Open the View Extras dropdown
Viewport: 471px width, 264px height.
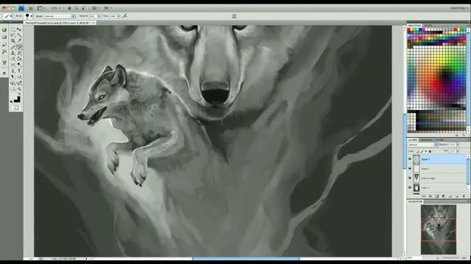[x=41, y=8]
